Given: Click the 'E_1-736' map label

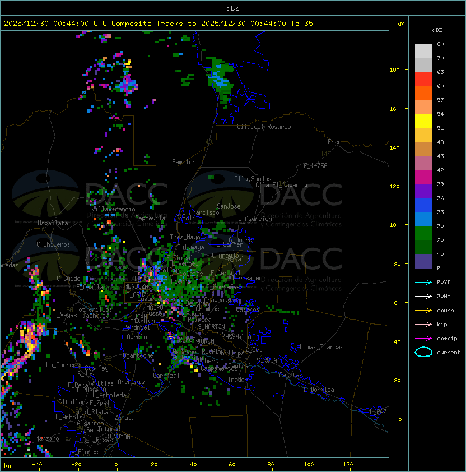Looking at the screenshot, I should [315, 166].
